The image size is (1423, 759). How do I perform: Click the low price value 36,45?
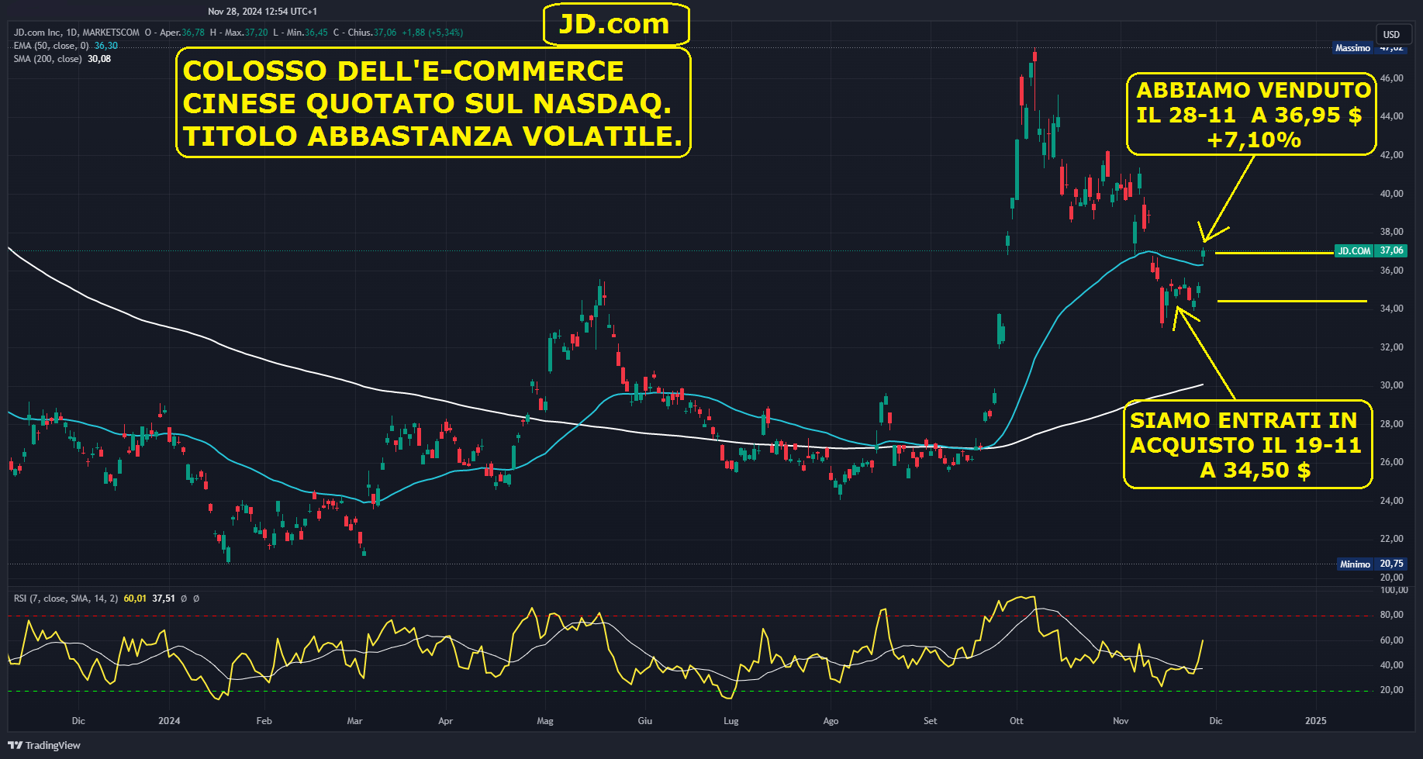coord(316,33)
